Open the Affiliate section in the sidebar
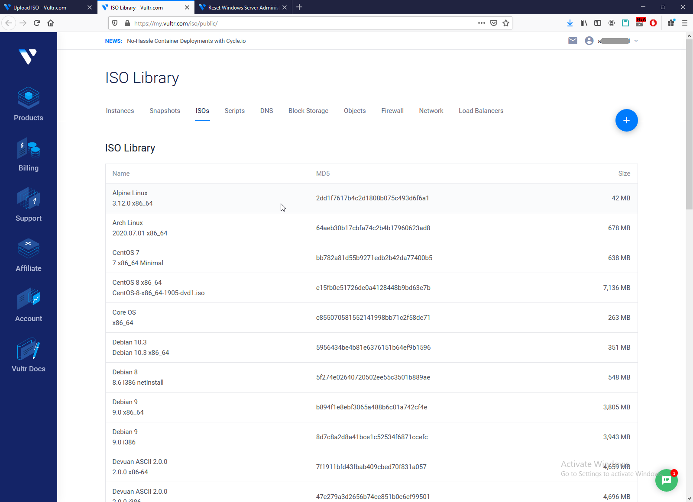The height and width of the screenshot is (502, 693). 29,255
